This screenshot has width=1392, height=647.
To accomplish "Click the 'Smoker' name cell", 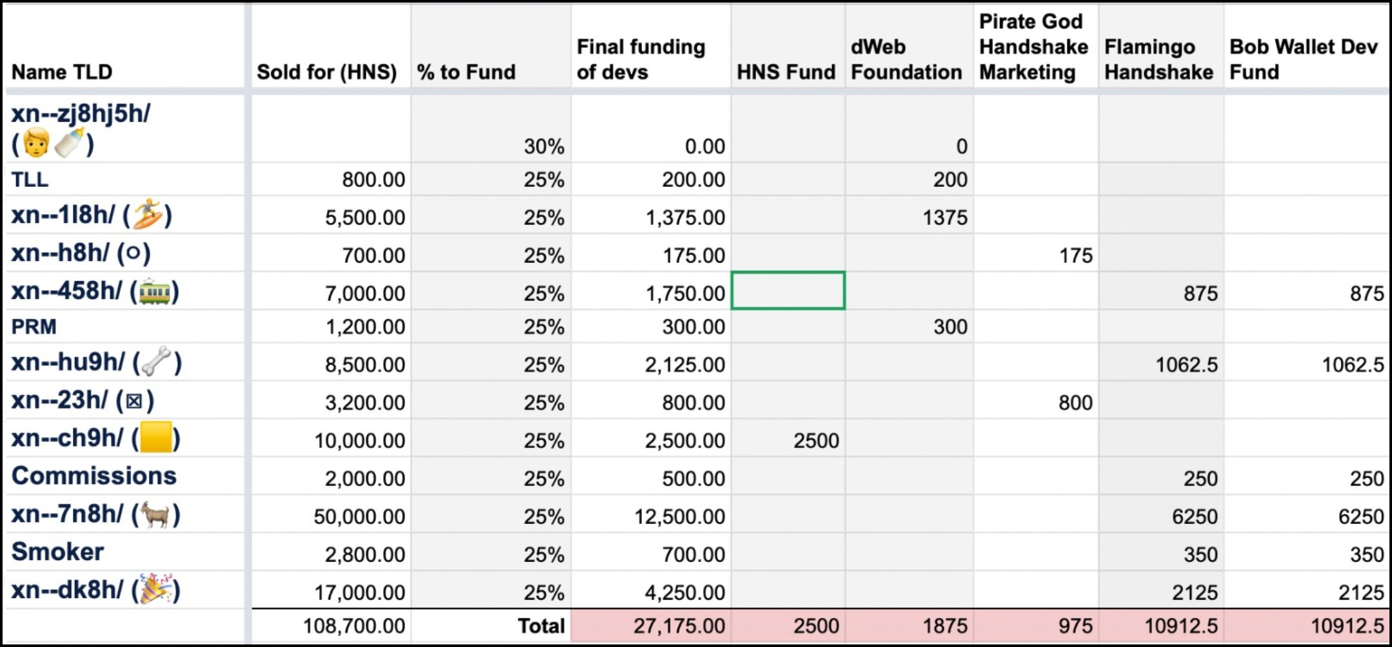I will pos(57,552).
